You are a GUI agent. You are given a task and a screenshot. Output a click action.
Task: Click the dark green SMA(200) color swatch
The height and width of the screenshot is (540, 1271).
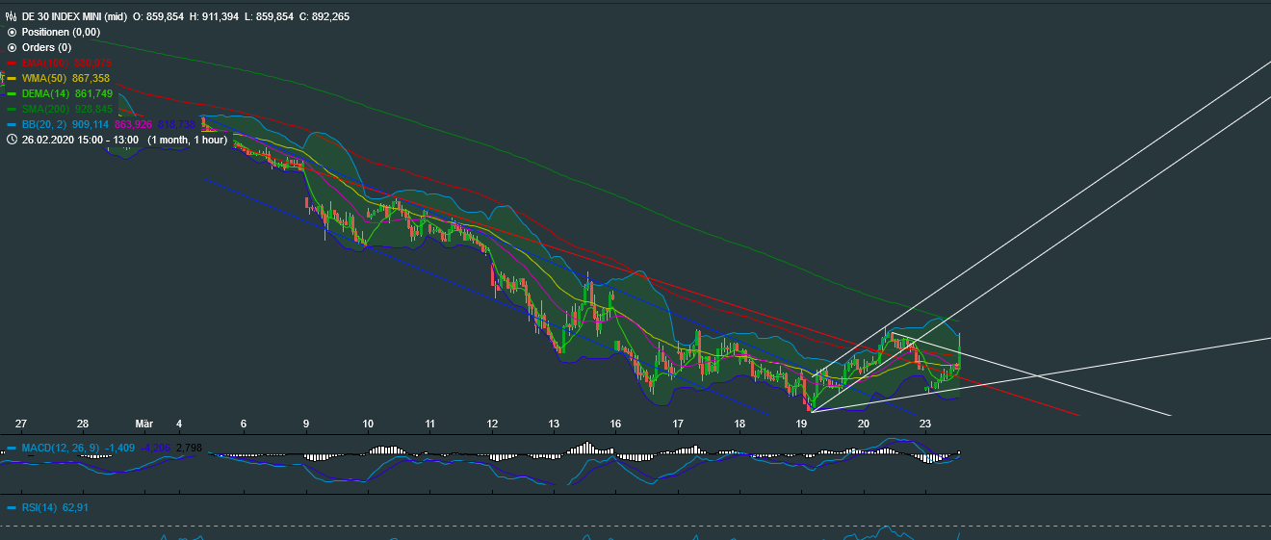pyautogui.click(x=12, y=109)
